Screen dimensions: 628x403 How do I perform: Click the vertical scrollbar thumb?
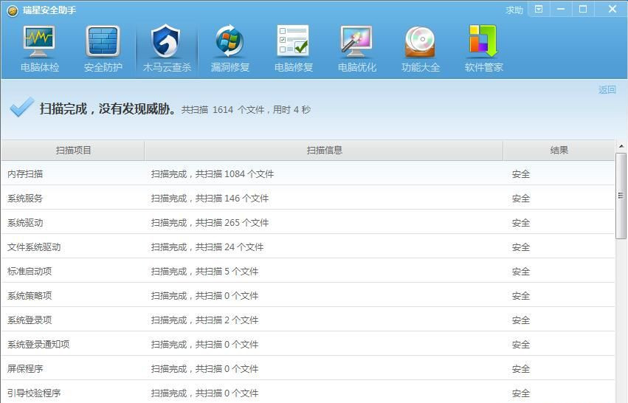(621, 196)
